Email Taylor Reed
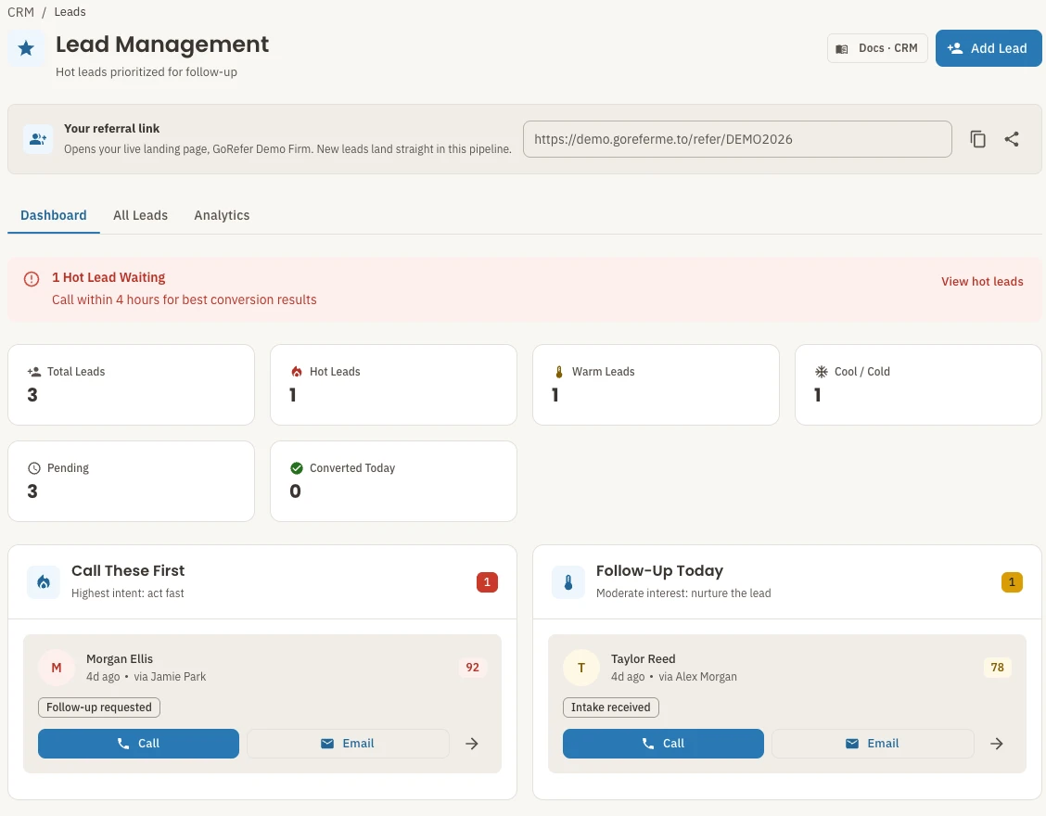 (873, 744)
